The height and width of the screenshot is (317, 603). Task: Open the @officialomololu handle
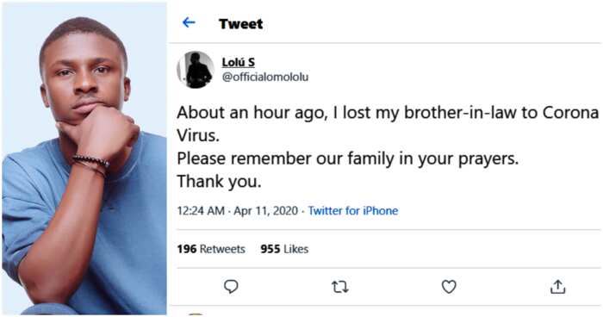point(265,77)
